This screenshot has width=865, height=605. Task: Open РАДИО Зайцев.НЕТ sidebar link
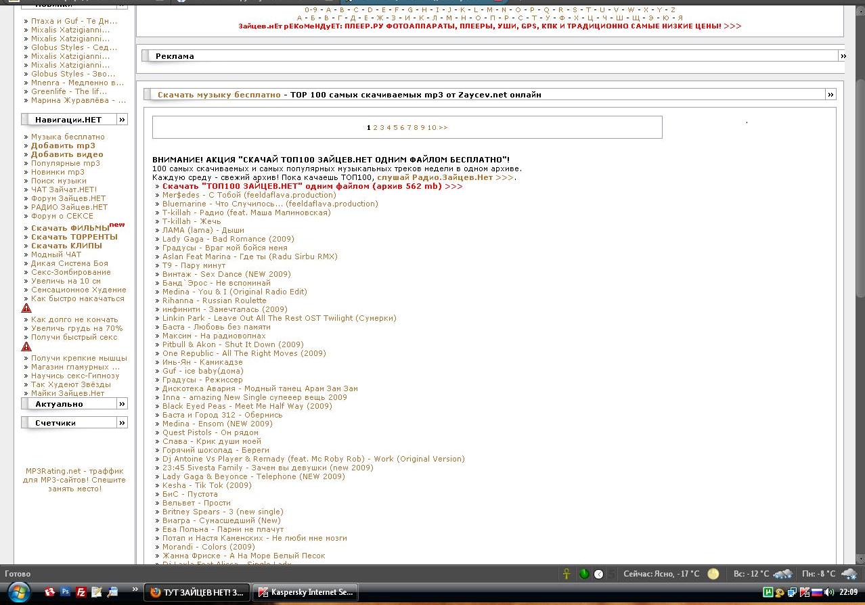[69, 207]
